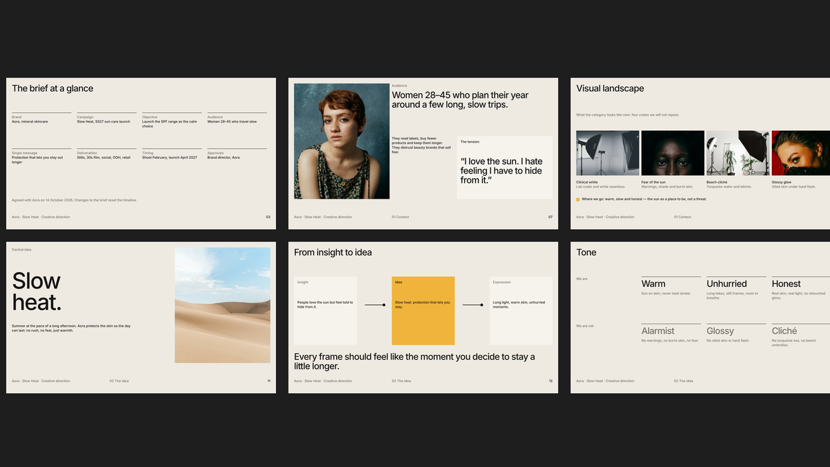The width and height of the screenshot is (830, 467).
Task: Click the text Slow Heat, SS27 sun care launch
Action: click(x=103, y=122)
